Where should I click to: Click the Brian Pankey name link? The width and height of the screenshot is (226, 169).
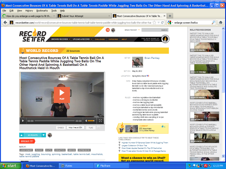click(152, 58)
